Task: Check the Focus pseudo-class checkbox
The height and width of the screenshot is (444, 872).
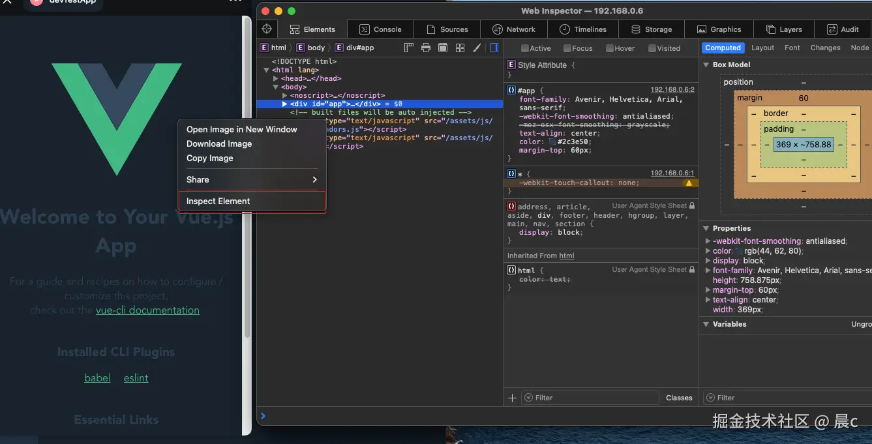Action: pos(567,48)
